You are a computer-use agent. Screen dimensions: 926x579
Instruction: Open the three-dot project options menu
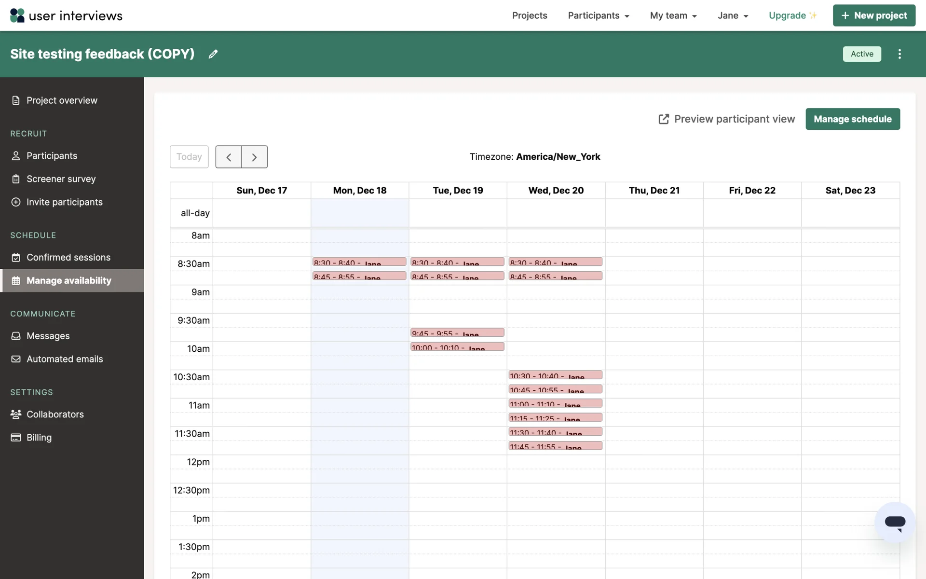point(899,54)
